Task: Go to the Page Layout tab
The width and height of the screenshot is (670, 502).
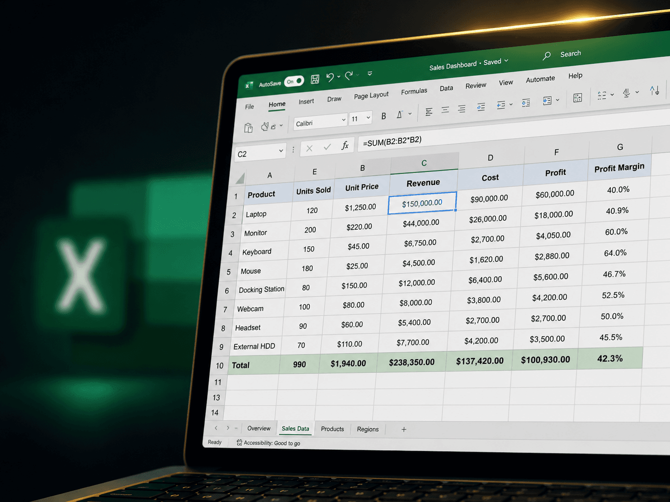Action: pyautogui.click(x=371, y=95)
